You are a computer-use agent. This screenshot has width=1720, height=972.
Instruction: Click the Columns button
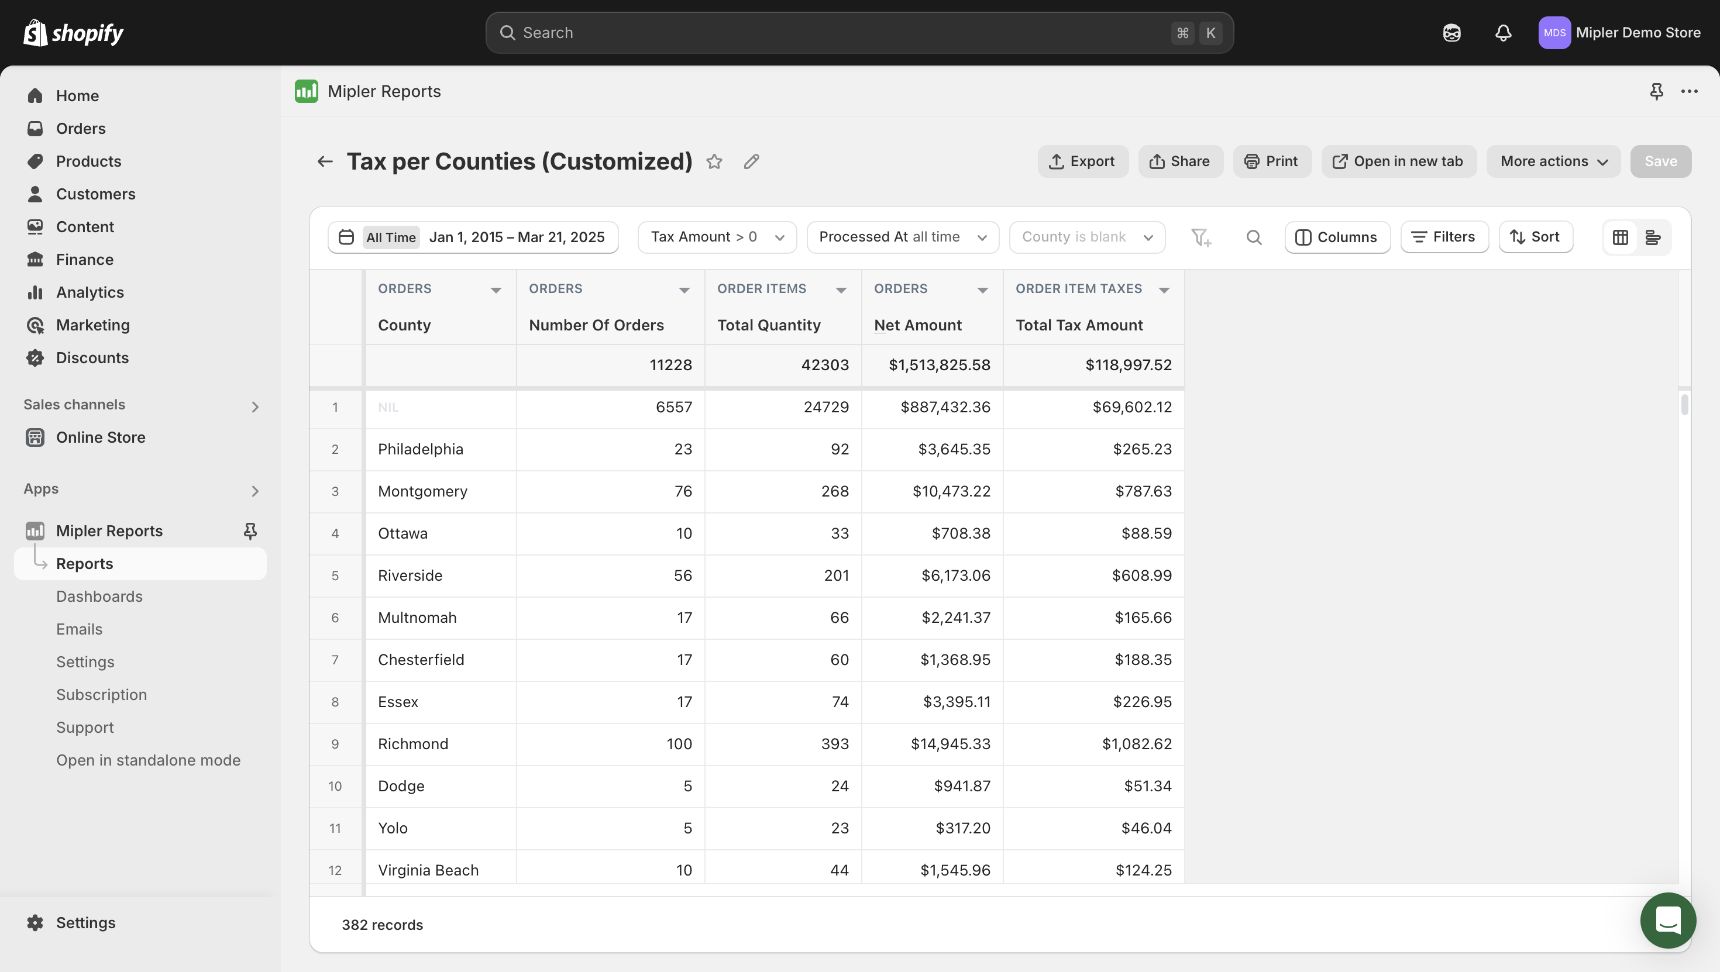point(1337,237)
